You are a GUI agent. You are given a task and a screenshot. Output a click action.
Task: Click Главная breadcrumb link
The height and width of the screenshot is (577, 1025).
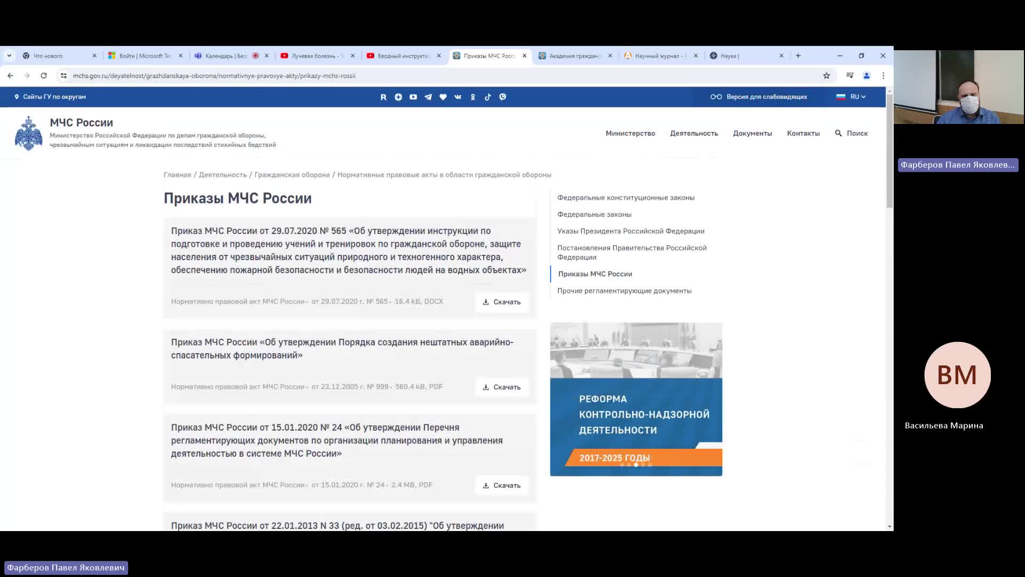[177, 175]
